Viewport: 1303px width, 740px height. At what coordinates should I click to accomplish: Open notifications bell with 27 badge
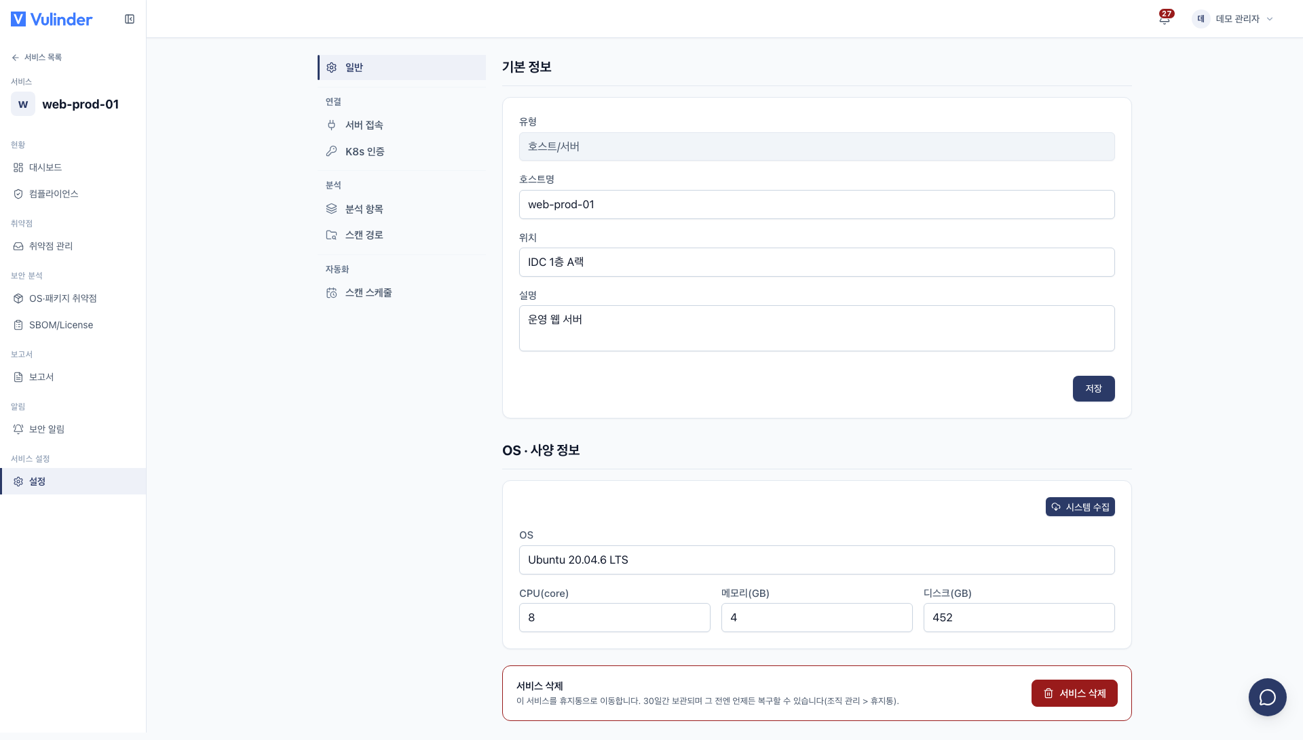[x=1165, y=18]
